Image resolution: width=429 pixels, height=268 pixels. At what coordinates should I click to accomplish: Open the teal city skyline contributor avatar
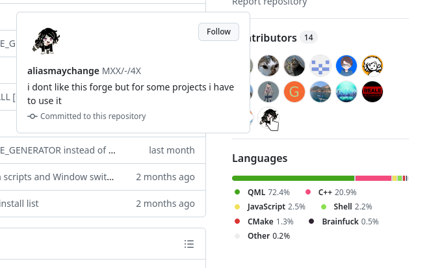pyautogui.click(x=346, y=92)
